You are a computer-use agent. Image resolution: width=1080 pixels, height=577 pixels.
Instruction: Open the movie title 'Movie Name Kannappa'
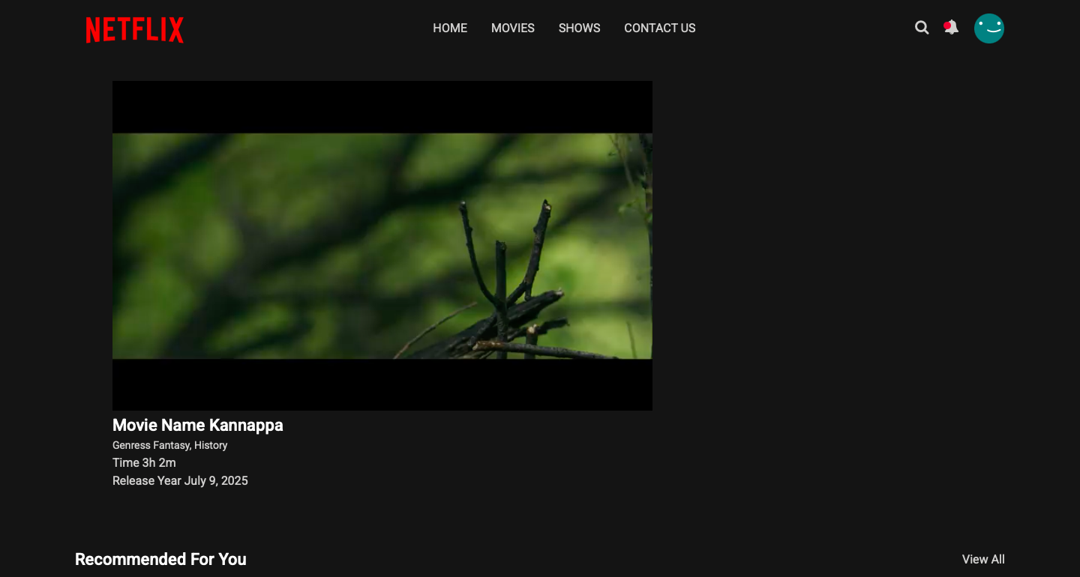[x=197, y=425]
